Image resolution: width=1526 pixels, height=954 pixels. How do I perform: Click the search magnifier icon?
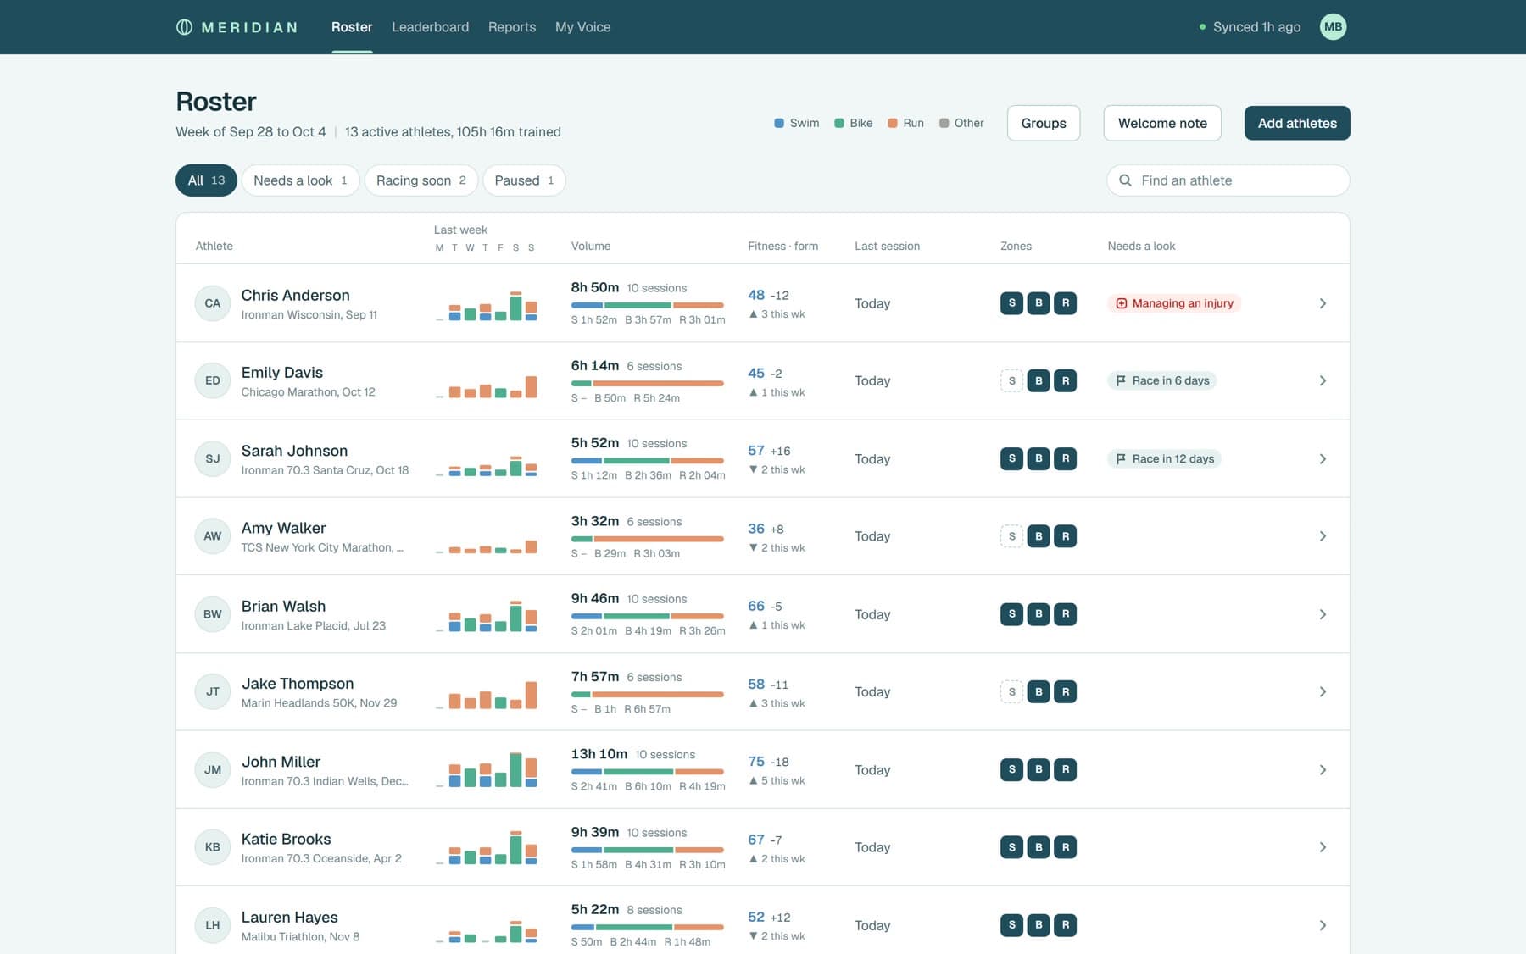pos(1125,180)
